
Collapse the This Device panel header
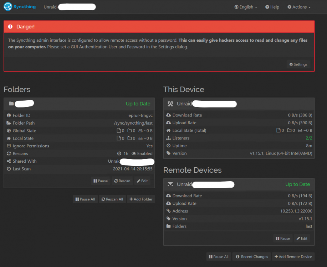point(239,104)
